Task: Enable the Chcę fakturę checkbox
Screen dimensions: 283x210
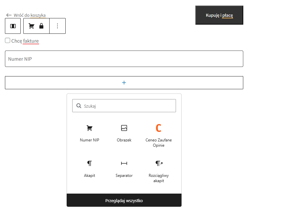Action: (x=7, y=40)
